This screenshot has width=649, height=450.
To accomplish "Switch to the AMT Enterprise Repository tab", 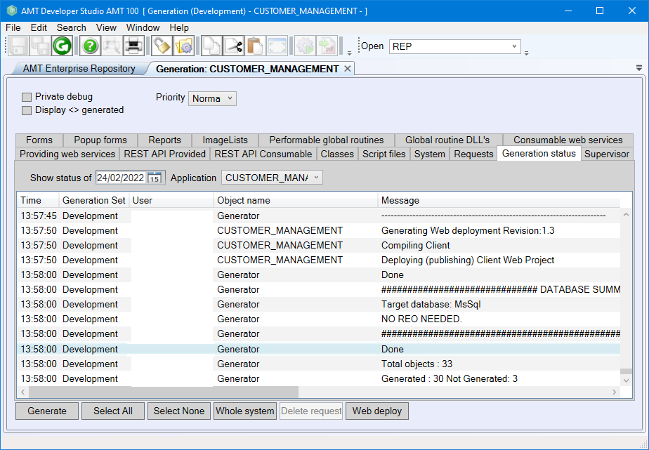I will [79, 69].
